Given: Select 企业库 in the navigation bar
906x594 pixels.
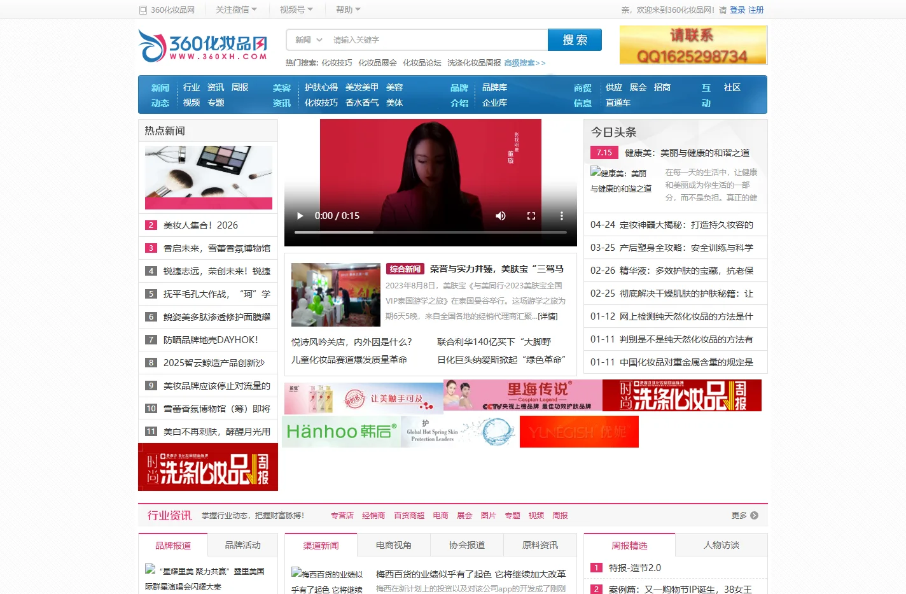Looking at the screenshot, I should click(494, 103).
